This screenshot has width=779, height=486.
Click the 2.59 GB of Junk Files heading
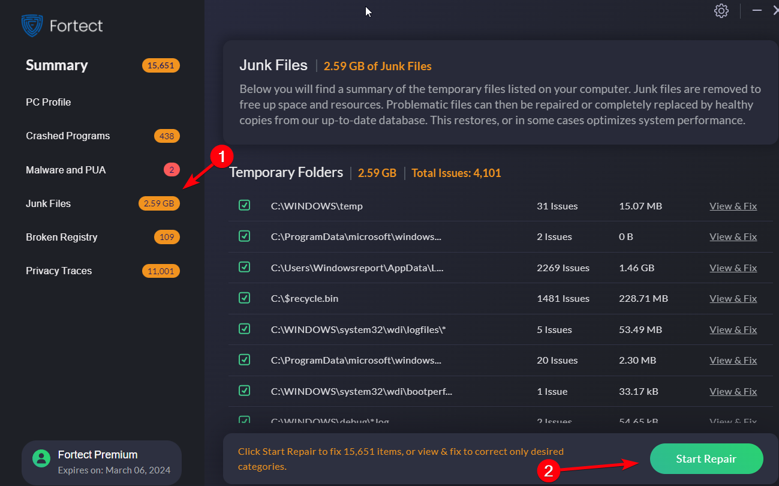[378, 66]
